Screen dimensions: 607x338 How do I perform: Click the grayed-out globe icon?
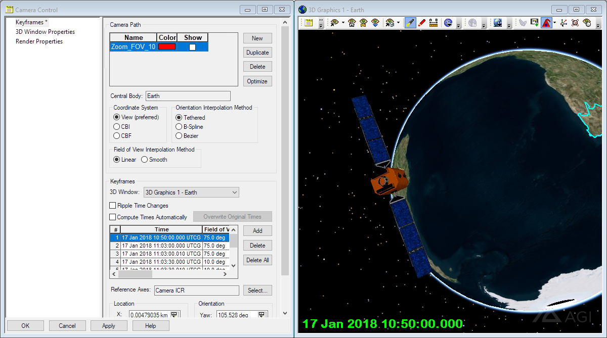(472, 23)
